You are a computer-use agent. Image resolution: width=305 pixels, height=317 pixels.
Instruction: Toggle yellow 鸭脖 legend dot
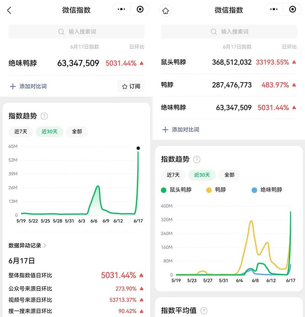(x=209, y=190)
